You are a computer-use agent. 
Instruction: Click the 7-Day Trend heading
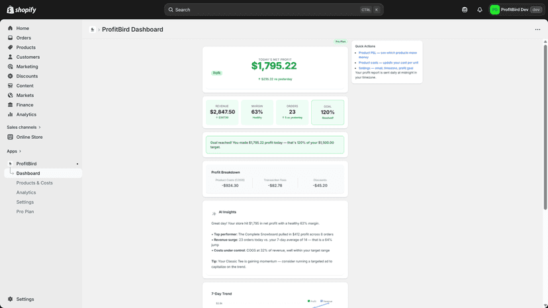[x=222, y=293]
